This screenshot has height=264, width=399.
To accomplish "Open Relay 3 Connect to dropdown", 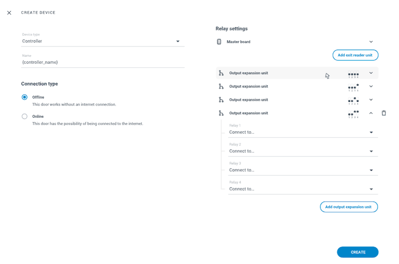I will pos(303,170).
